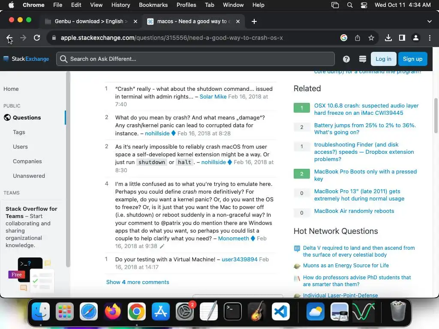Open Launchpad from the dock

click(65, 311)
